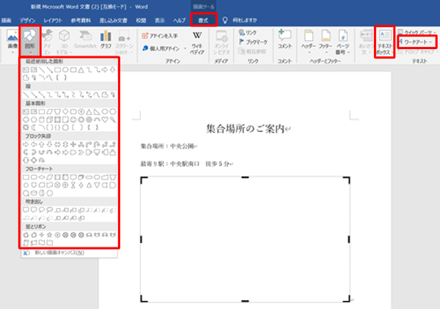Viewport: 440px width, 309px height.
Task: Choose the chevron shape in ブロック矢印
Action: [81, 152]
